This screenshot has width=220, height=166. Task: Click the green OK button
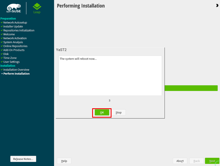(102, 112)
